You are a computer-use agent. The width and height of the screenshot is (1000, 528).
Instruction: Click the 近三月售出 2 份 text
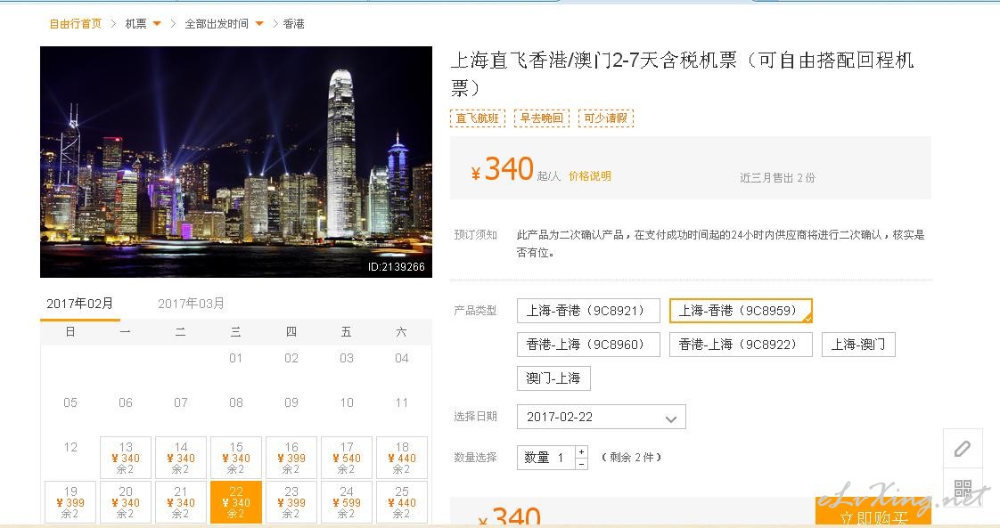coord(777,178)
